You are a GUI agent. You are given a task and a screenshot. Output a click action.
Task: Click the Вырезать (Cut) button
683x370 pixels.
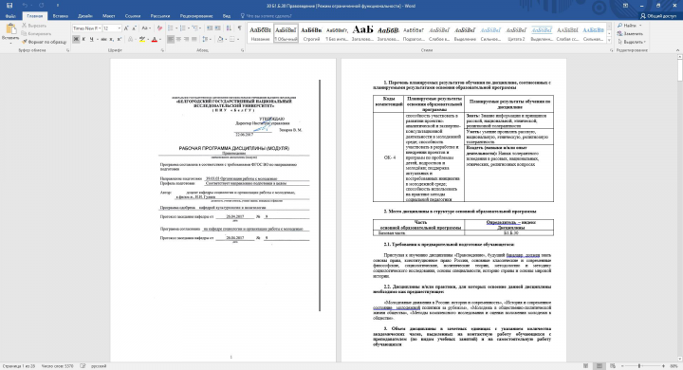[x=35, y=26]
